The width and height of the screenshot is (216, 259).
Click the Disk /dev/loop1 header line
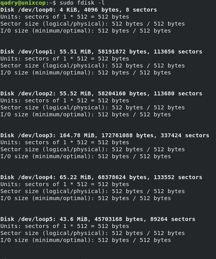pos(101,52)
